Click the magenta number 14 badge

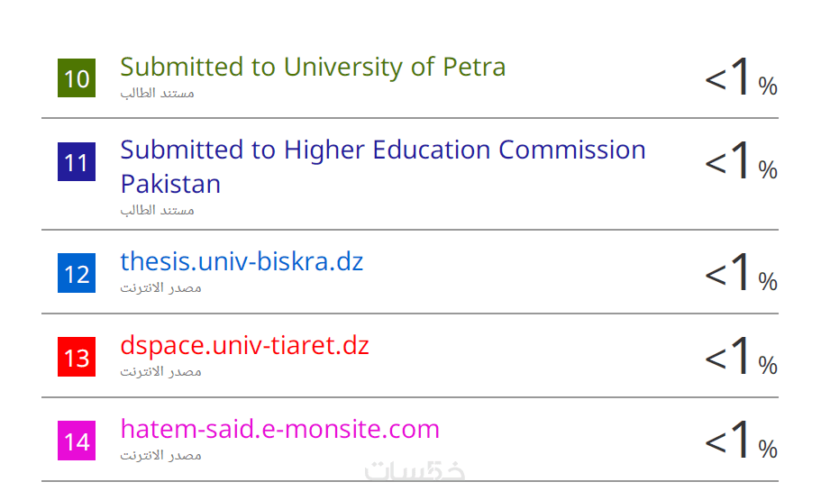(77, 441)
